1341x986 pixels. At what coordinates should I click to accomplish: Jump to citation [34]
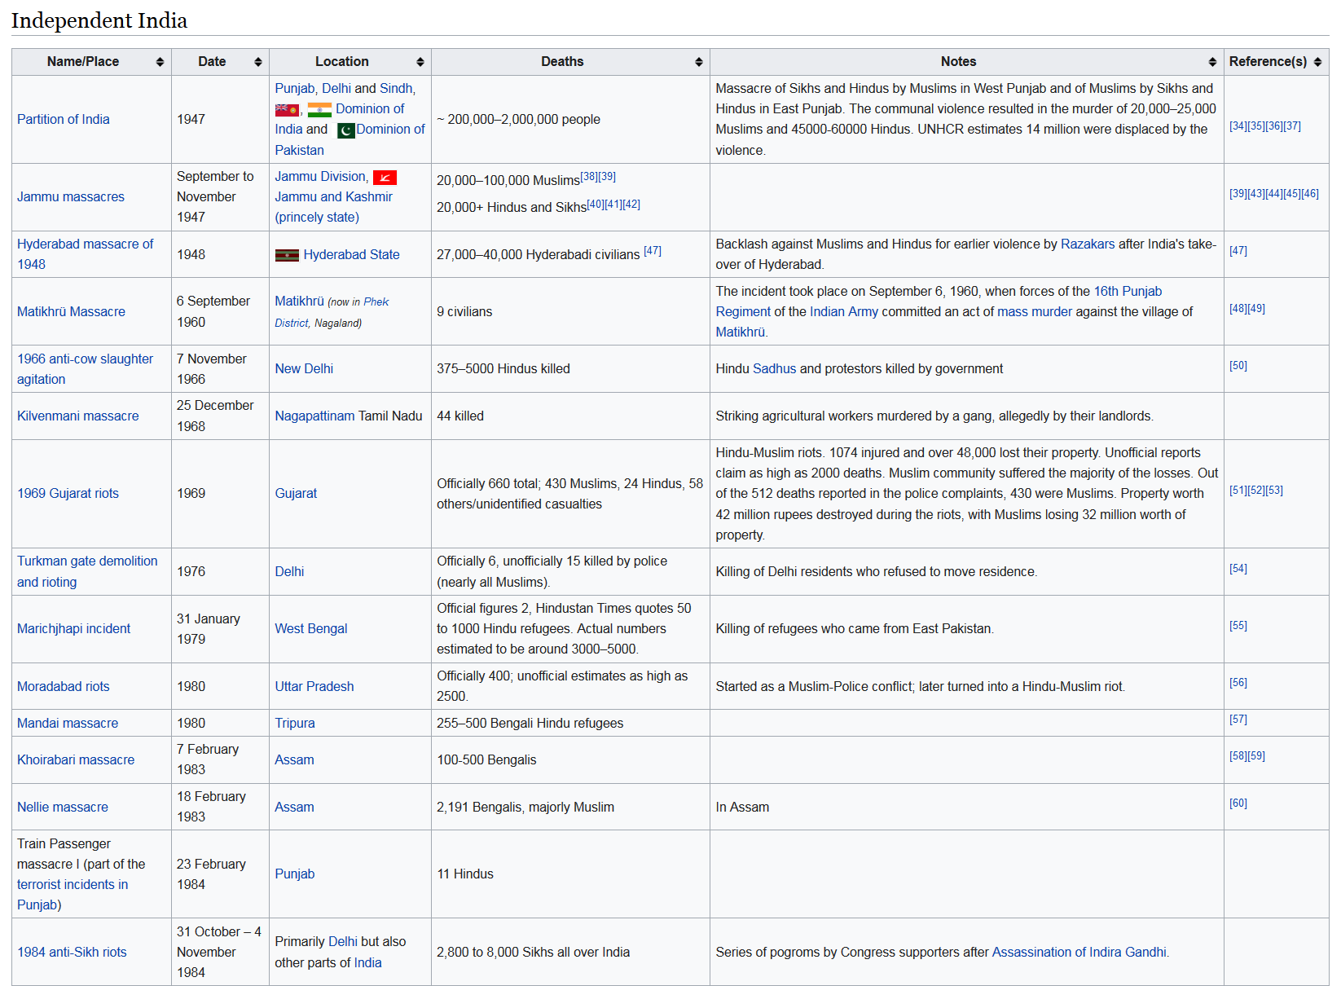point(1238,126)
